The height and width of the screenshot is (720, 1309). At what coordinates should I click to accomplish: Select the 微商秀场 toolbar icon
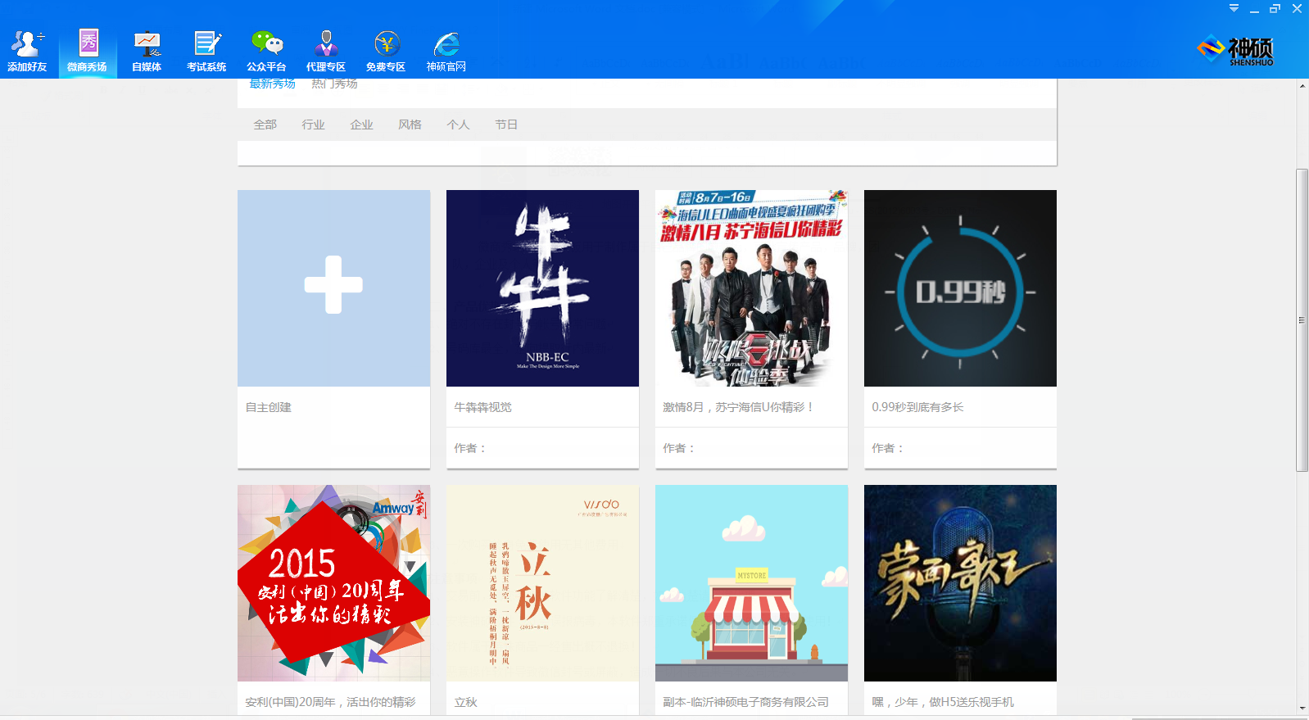pyautogui.click(x=87, y=51)
